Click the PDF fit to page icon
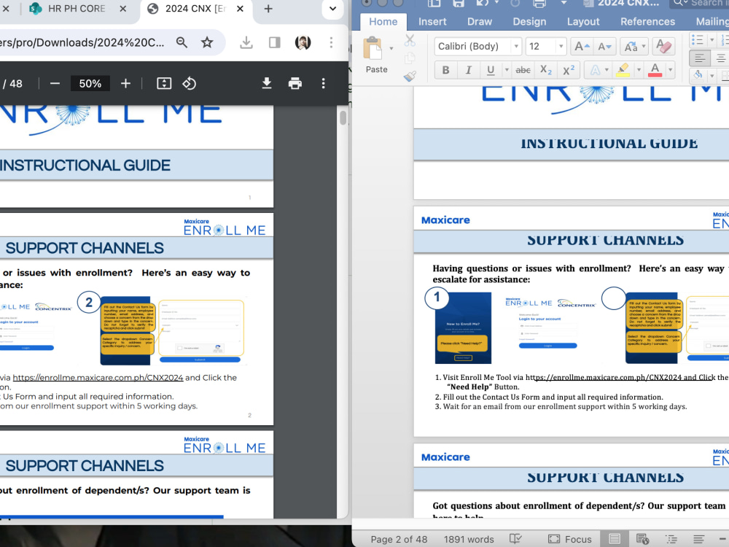729x547 pixels. coord(164,84)
